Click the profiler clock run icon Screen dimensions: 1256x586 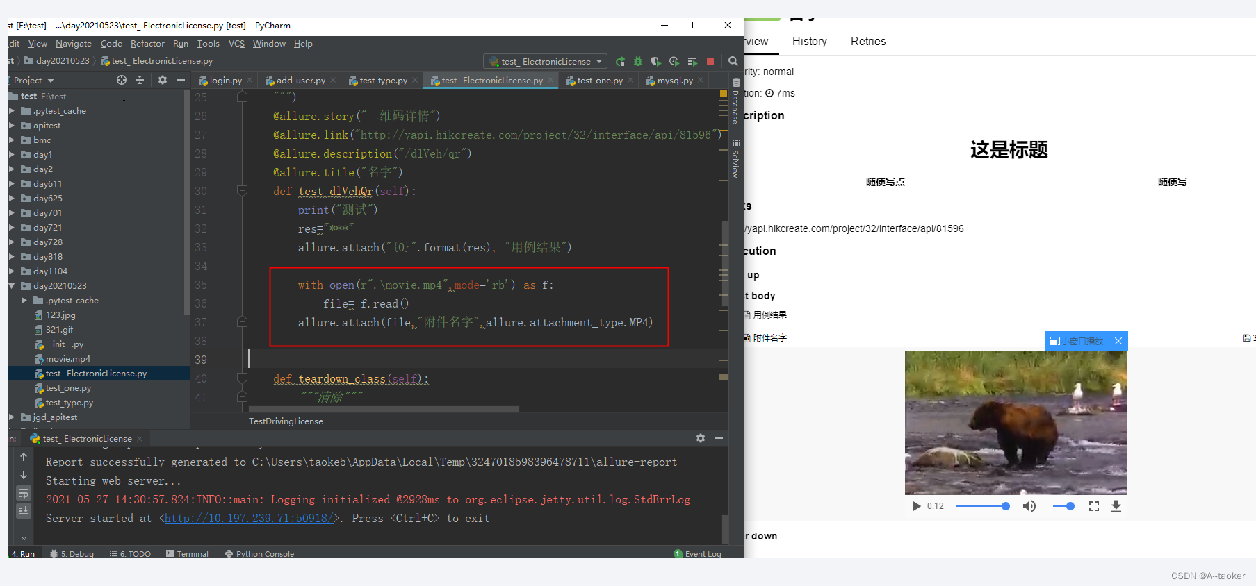click(674, 61)
